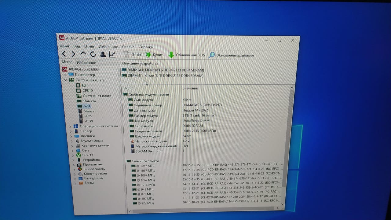This screenshot has height=220, width=391.
Task: Click the up-level arrow in the toolbar
Action: 83,54
